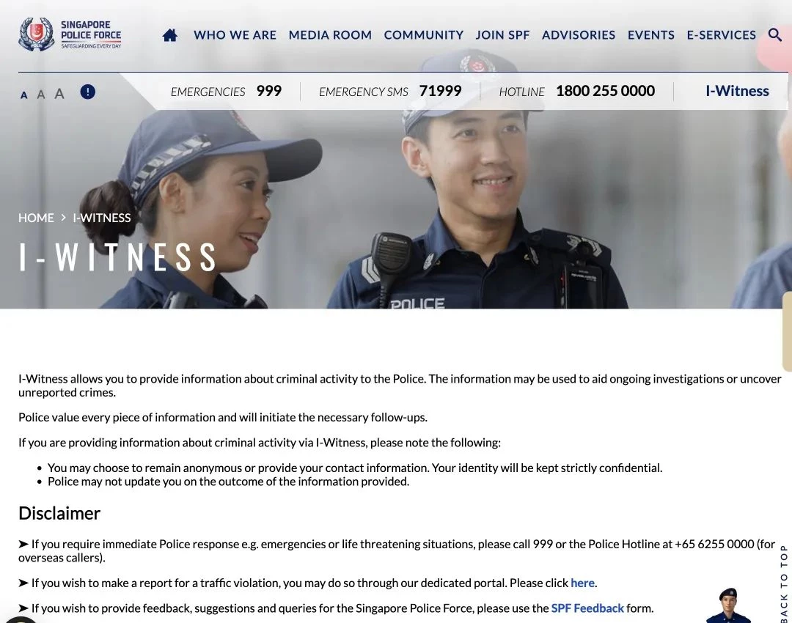Open the search magnifier icon
Screen dimensions: 792x623
(x=774, y=34)
